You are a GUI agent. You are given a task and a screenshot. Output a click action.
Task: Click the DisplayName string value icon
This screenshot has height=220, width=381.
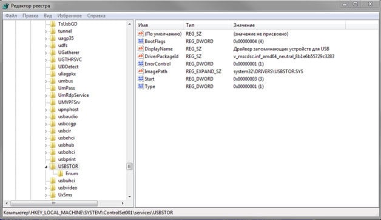click(x=141, y=48)
